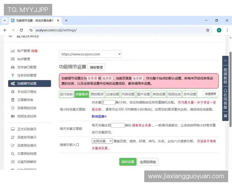Open 文章暂存库 in sidebar

click(x=25, y=100)
